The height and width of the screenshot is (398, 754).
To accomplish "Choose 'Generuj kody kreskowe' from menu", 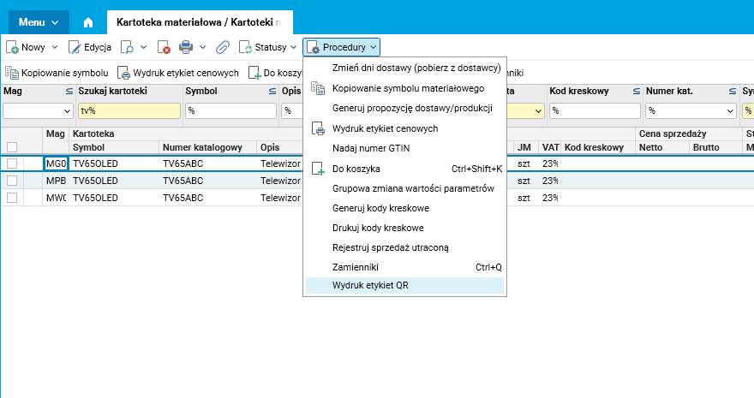I will click(x=380, y=208).
